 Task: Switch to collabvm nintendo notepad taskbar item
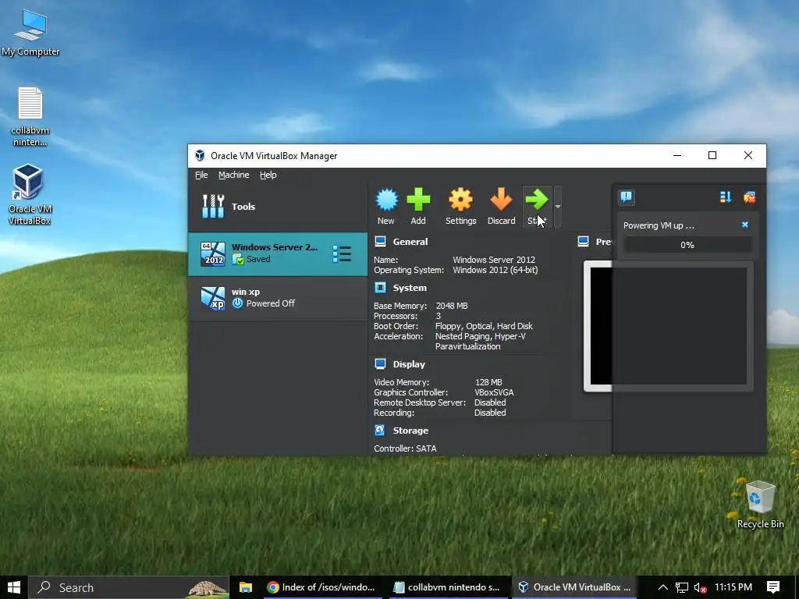(447, 587)
